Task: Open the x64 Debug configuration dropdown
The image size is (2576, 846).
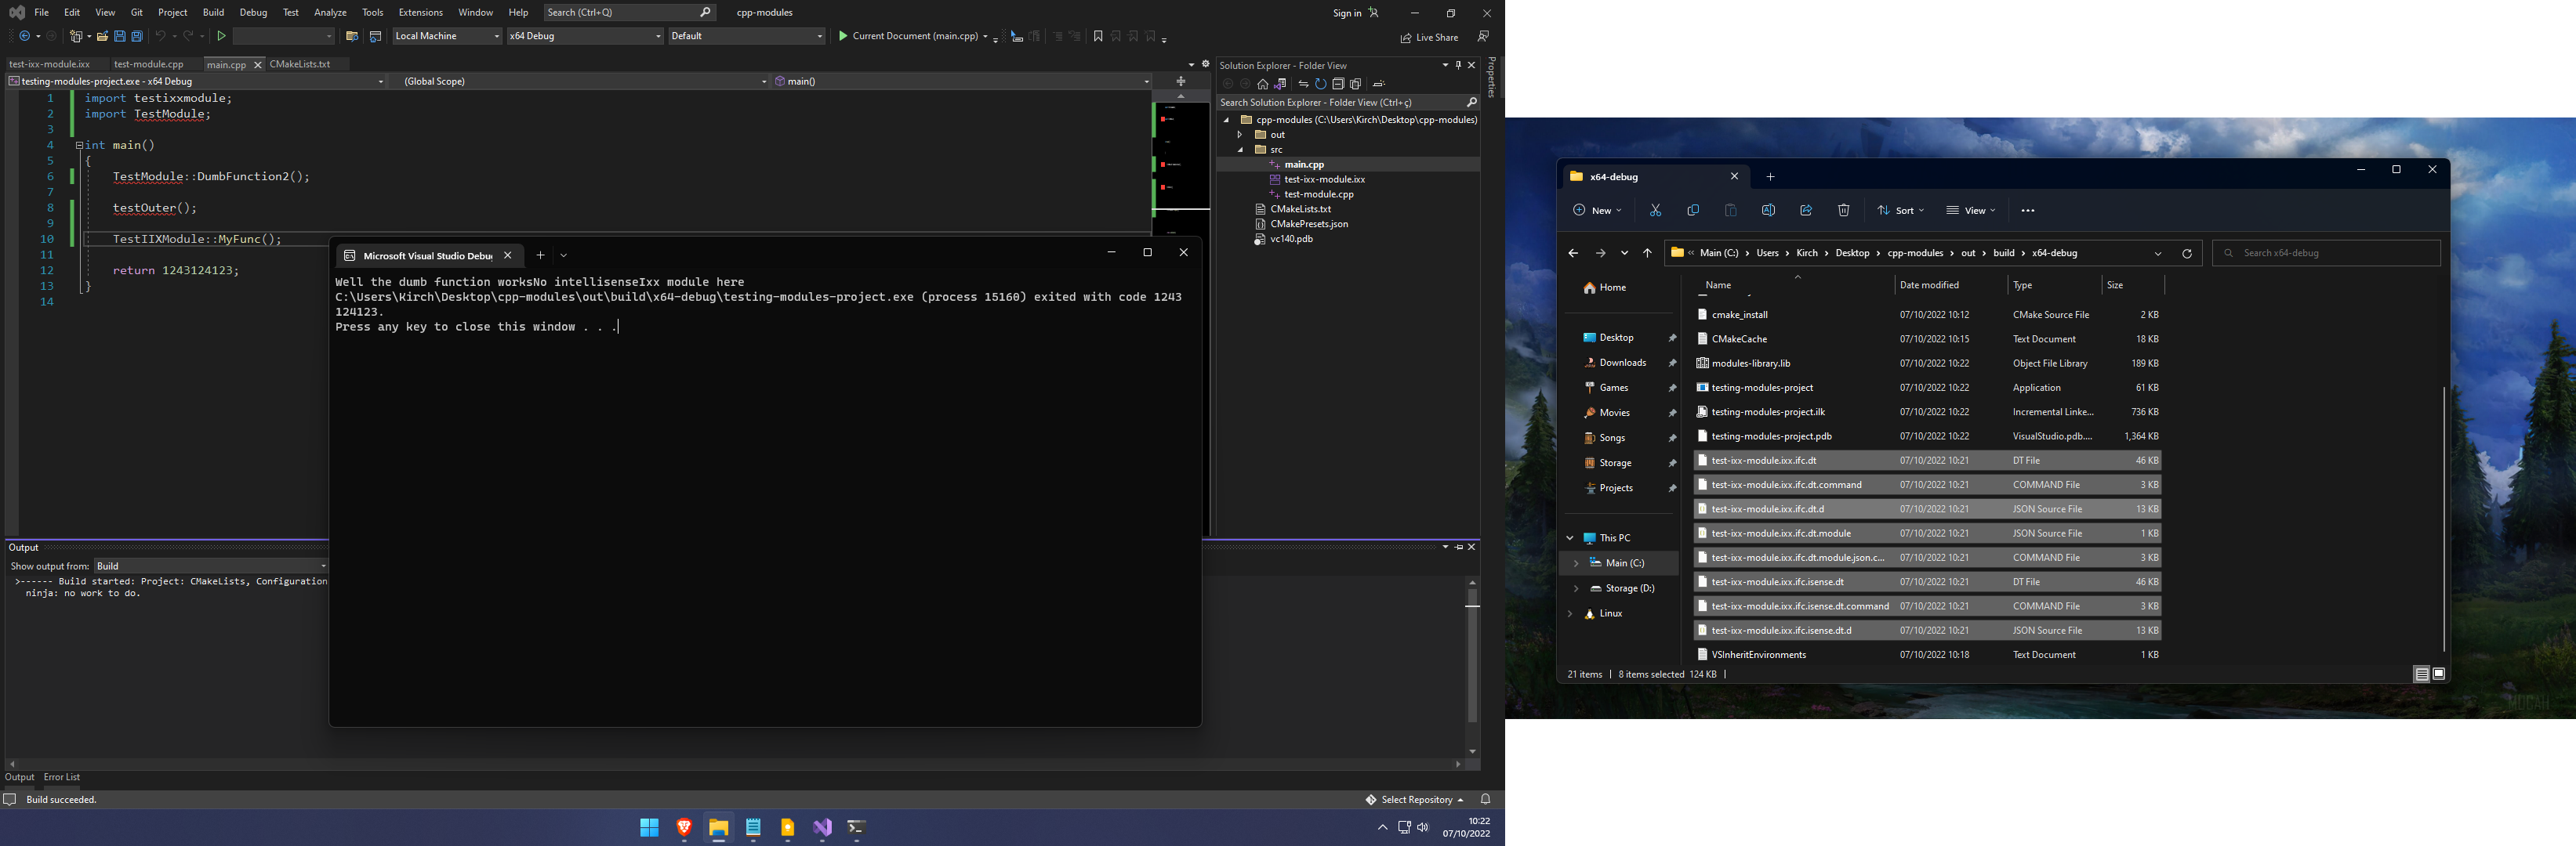Action: [584, 36]
